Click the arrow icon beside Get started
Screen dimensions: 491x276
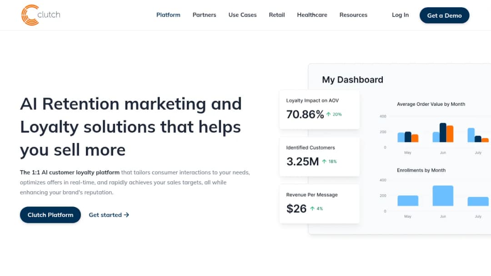tap(126, 215)
